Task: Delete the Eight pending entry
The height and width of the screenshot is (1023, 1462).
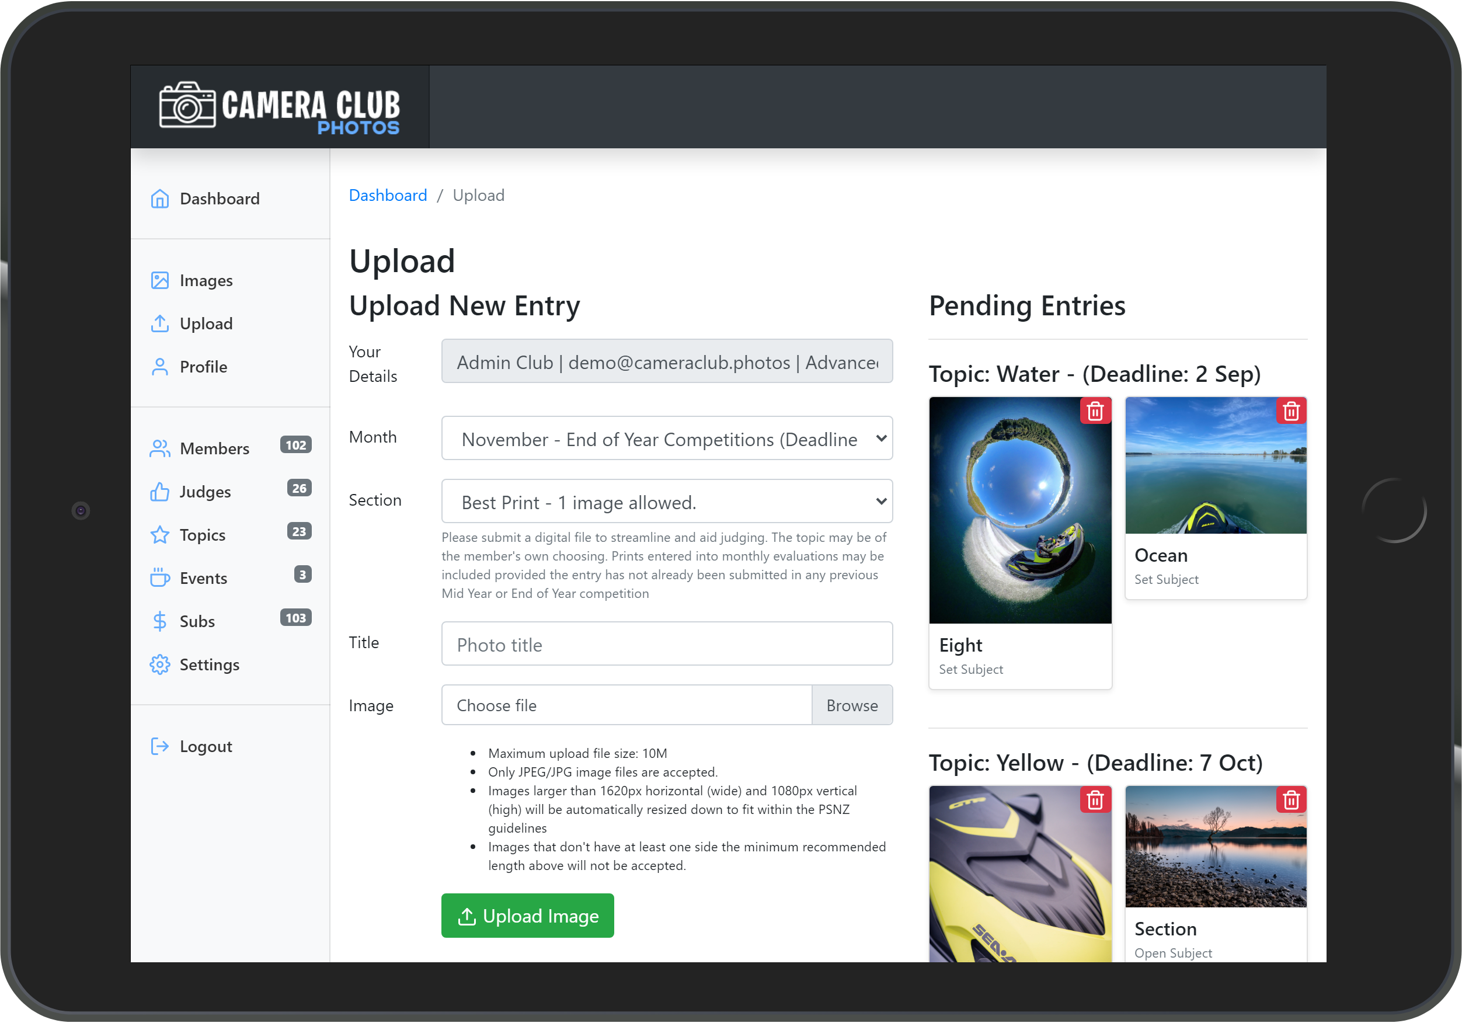Action: point(1095,412)
